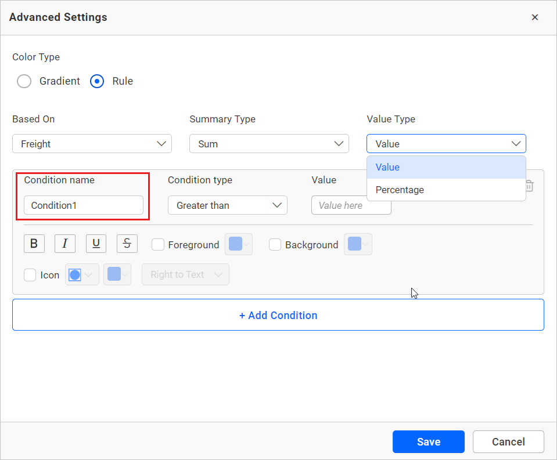
Task: Enable the Background checkbox
Action: [275, 245]
